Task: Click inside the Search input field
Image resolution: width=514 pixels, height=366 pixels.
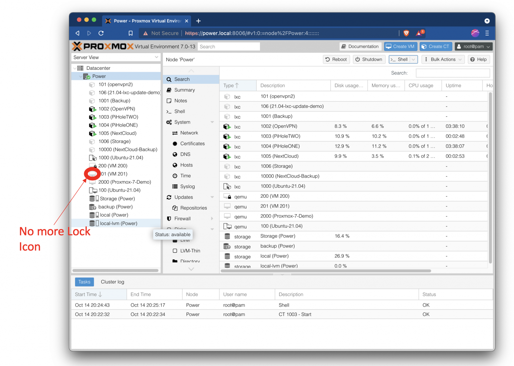Action: 229,46
